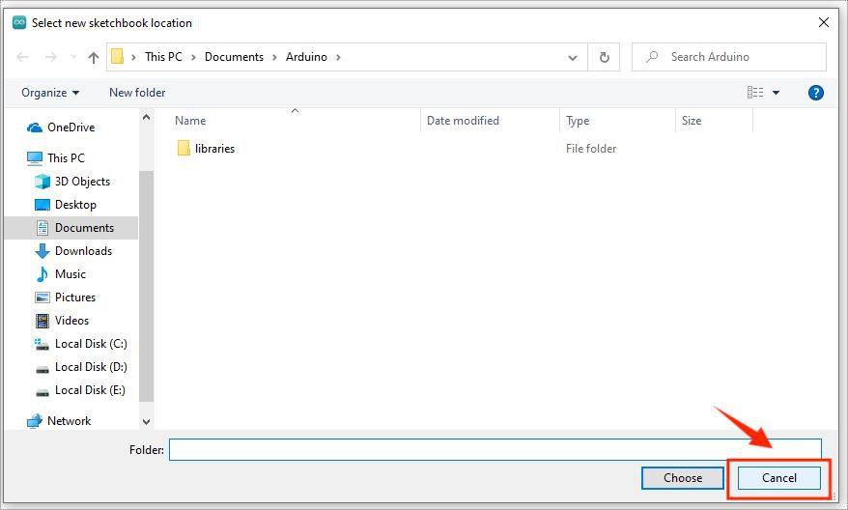Sort by Size column
Viewport: 848px width, 510px height.
pyautogui.click(x=692, y=121)
